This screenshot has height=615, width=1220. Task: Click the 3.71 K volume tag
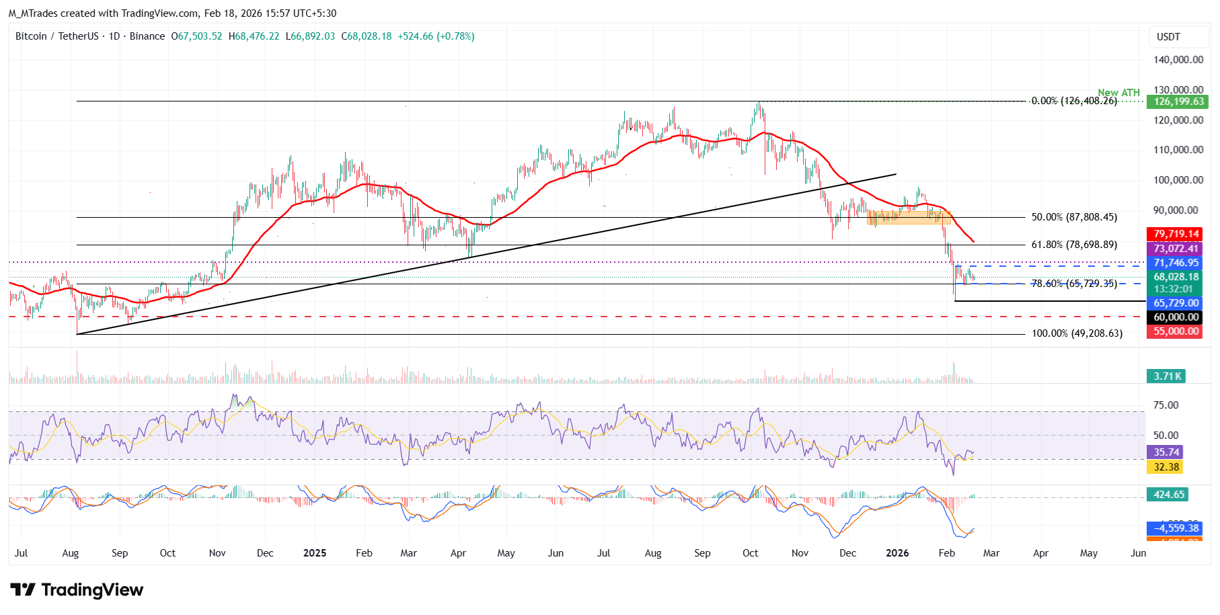coord(1166,376)
